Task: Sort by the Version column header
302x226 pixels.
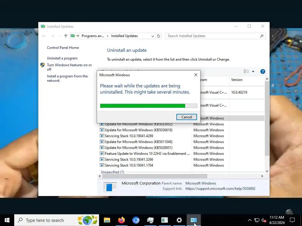Action: [247, 80]
